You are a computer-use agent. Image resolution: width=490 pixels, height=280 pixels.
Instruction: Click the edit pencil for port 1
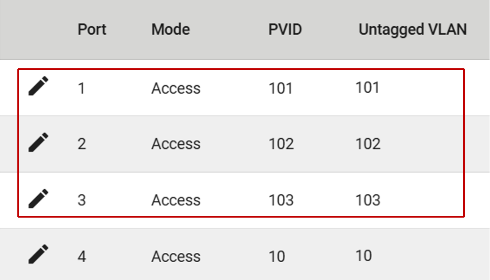[38, 86]
